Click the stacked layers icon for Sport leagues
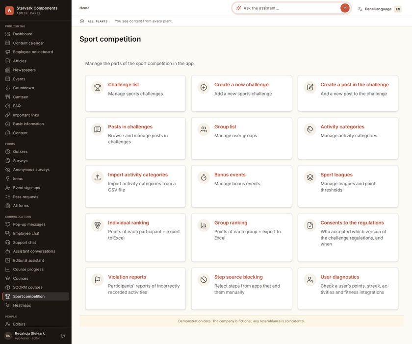Image resolution: width=412 pixels, height=344 pixels. click(x=310, y=177)
